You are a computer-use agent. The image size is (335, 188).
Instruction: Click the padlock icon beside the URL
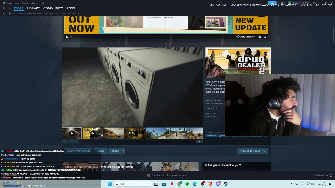10,13
